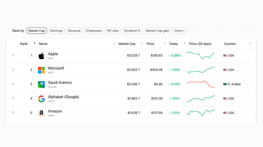This screenshot has width=263, height=147.
Task: Select the Market Cap ranking pill
Action: (37, 30)
